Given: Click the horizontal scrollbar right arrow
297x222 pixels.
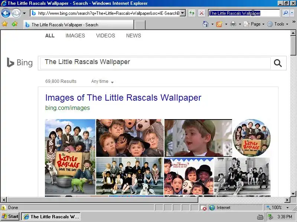Looking at the screenshot, I should 287,199.
